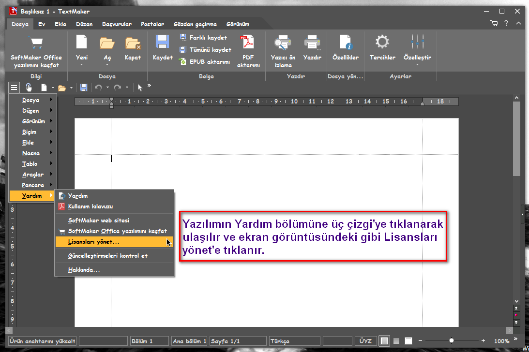Screen dimensions: 529x352
Task: Select the object pointer arrow tool
Action: pyautogui.click(x=140, y=88)
